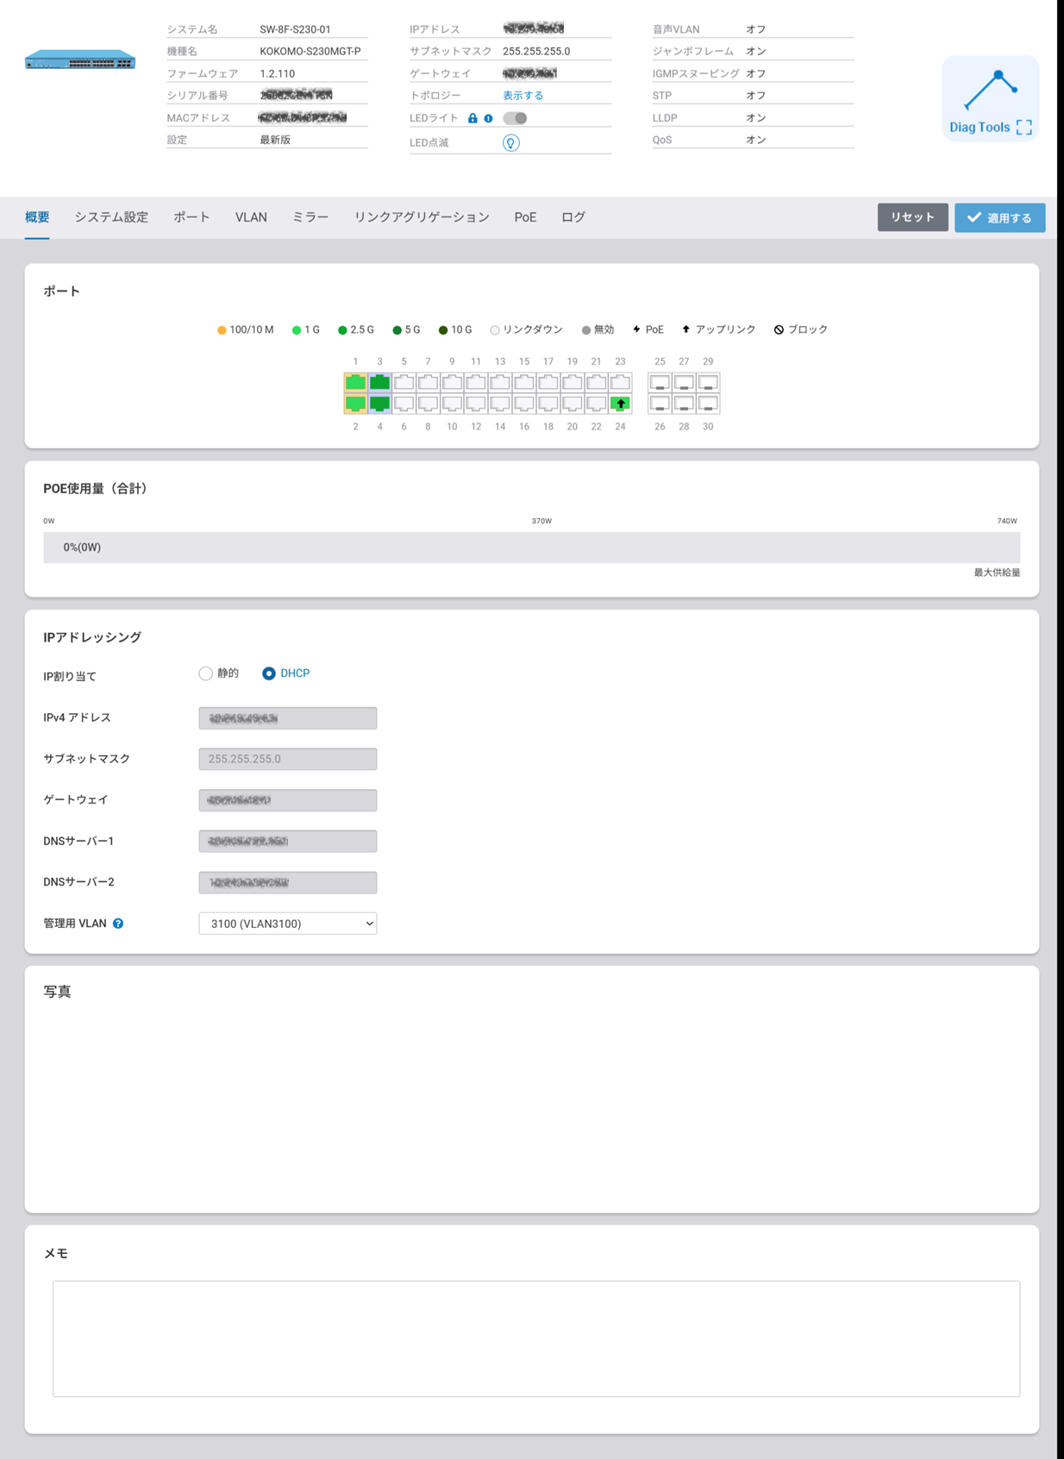1064x1459 pixels.
Task: Select uplink port 24 in port diagram
Action: [620, 404]
